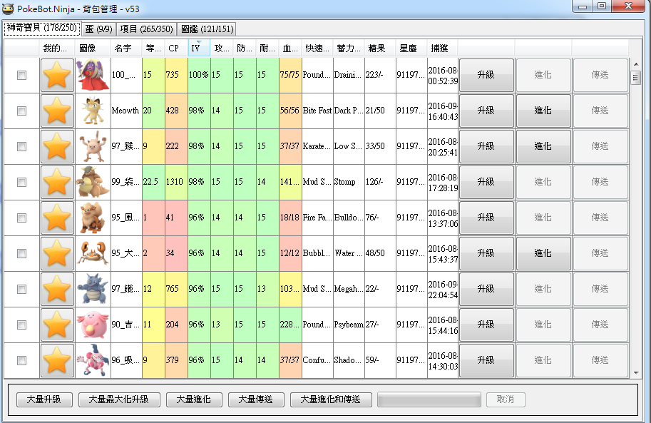This screenshot has width=651, height=423.
Task: Click the Chansey pink Pokémon image
Action: pos(93,325)
